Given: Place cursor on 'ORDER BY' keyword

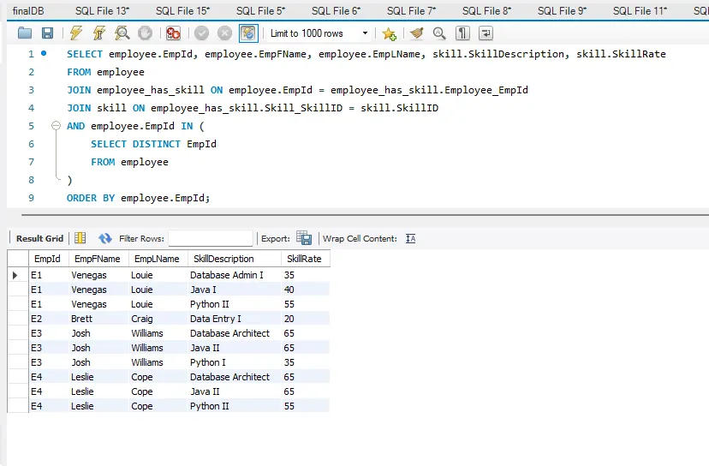Looking at the screenshot, I should (91, 198).
